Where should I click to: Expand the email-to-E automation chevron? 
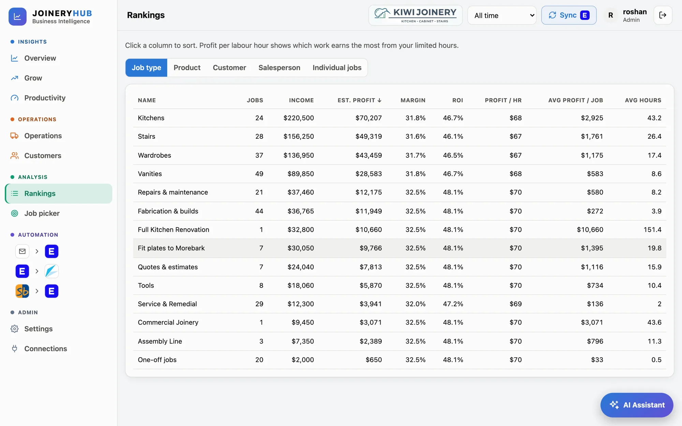(37, 252)
